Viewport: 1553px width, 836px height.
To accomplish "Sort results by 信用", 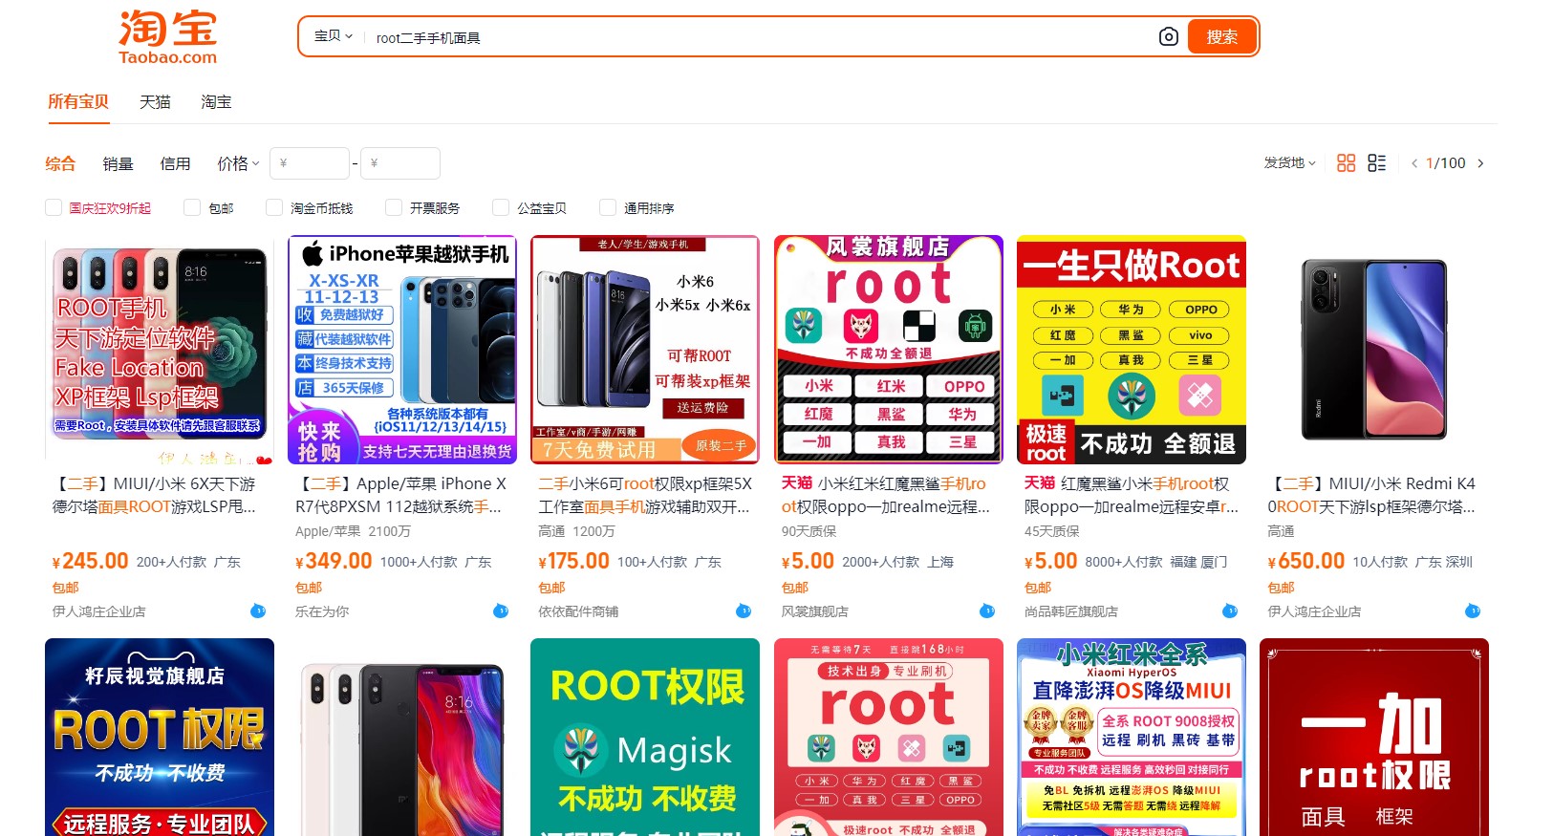I will 175,163.
